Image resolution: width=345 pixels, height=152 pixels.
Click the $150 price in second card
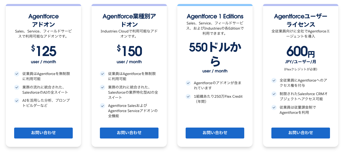pos(129,51)
